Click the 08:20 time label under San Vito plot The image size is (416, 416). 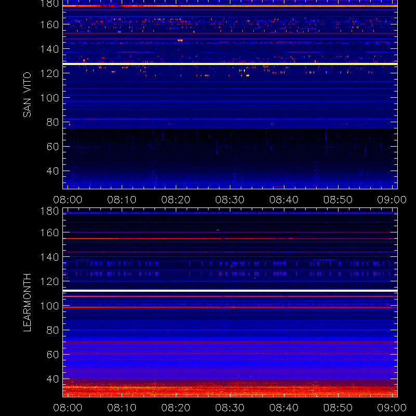[x=176, y=200]
